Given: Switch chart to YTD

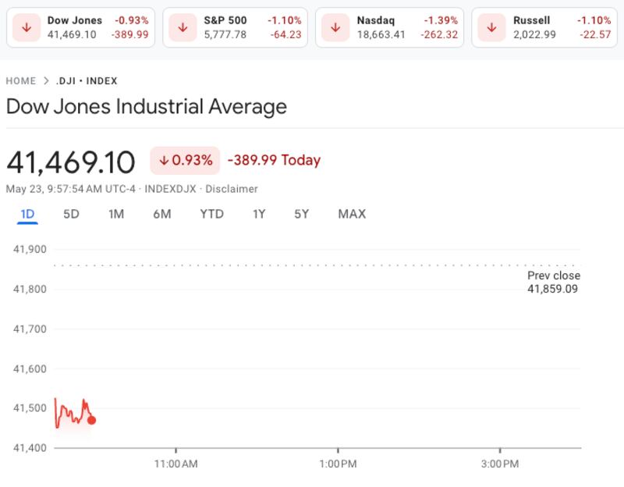Looking at the screenshot, I should click(211, 214).
